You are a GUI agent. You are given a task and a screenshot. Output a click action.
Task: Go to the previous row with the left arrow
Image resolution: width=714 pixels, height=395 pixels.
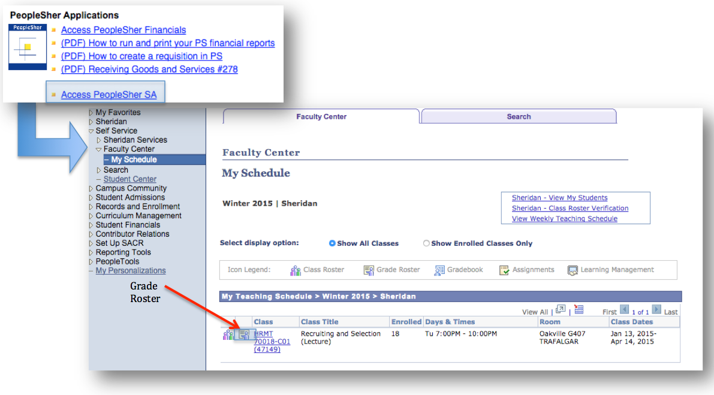click(624, 310)
